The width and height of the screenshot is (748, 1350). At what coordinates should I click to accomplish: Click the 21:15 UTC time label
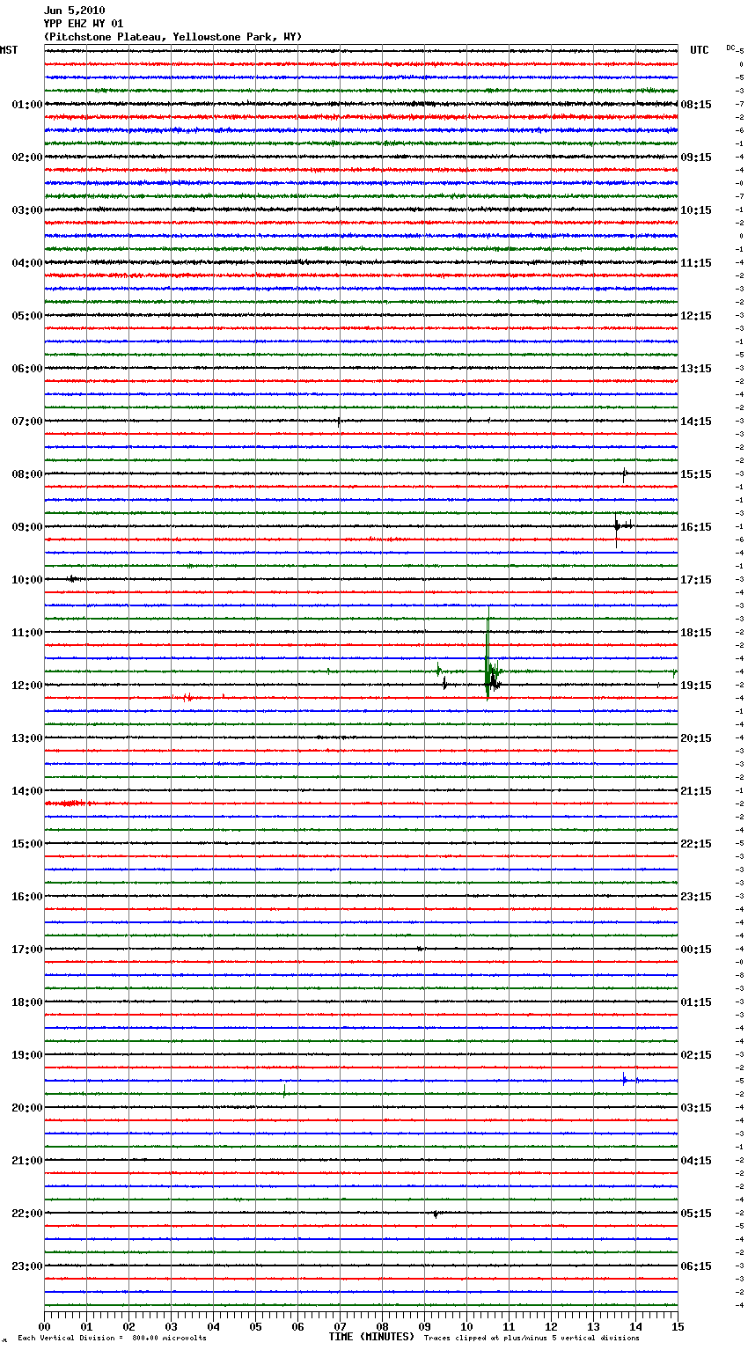(696, 791)
